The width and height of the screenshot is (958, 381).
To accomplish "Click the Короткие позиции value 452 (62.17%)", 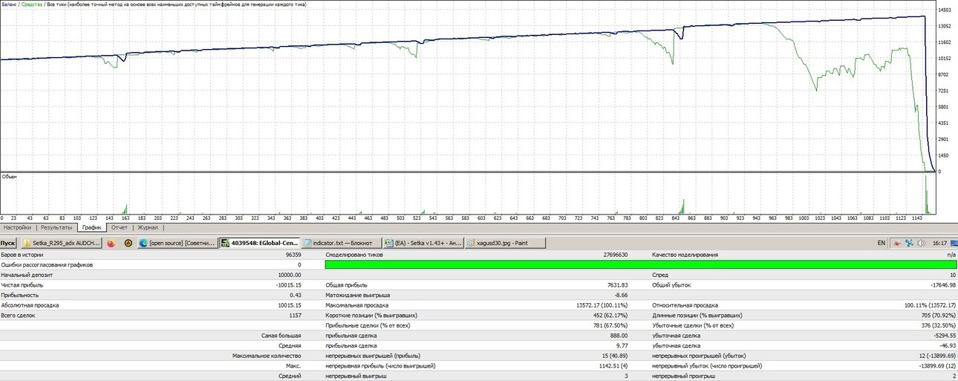I will pos(610,315).
